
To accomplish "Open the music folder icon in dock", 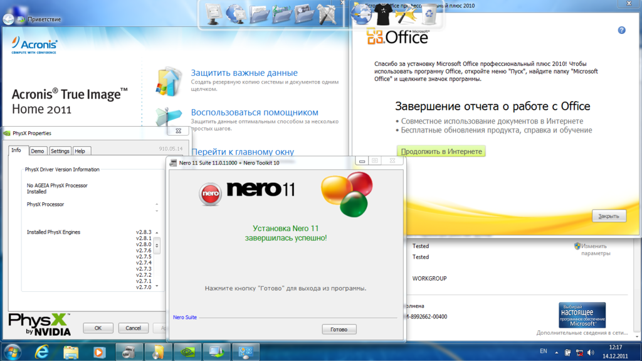I will coord(282,15).
